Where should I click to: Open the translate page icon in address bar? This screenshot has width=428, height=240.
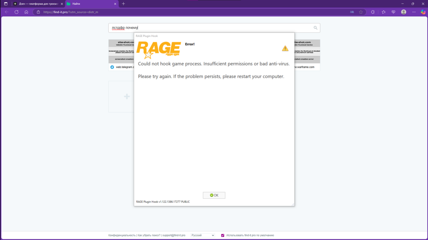click(352, 12)
